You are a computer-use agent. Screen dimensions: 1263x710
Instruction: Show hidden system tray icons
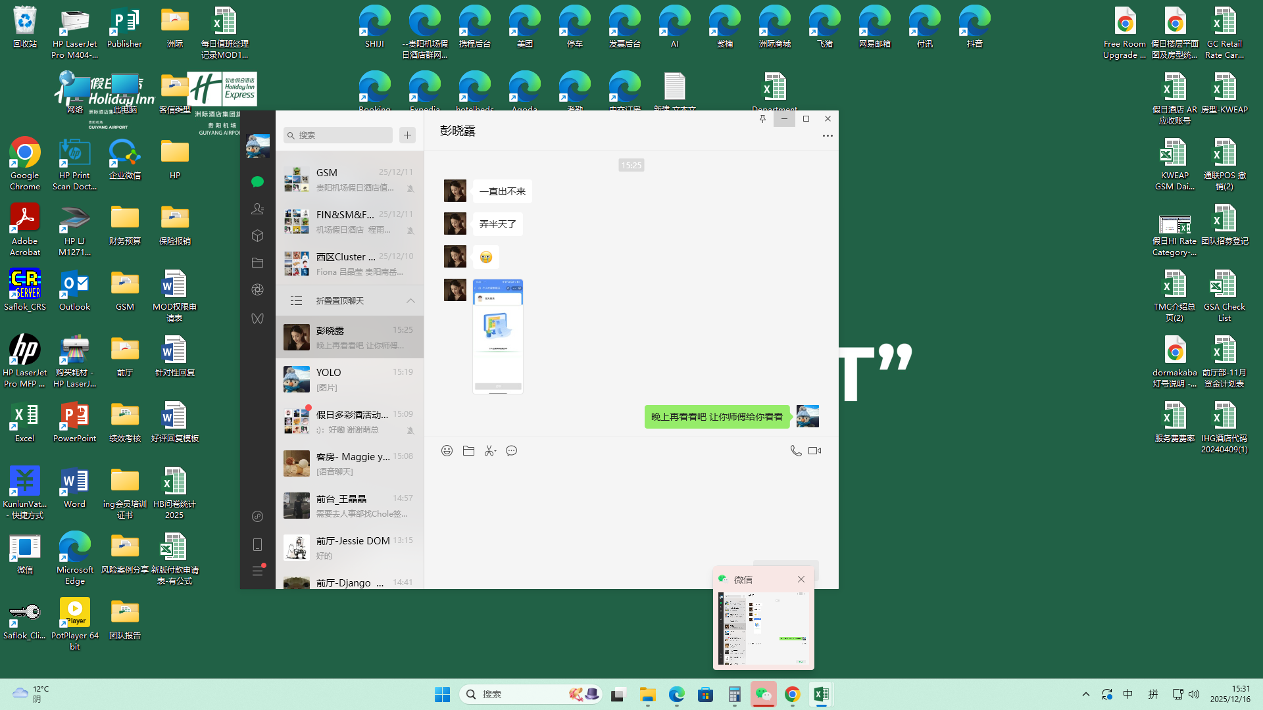pyautogui.click(x=1086, y=694)
